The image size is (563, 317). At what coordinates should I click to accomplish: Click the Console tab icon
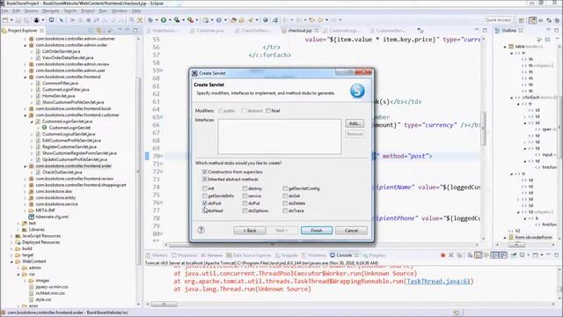pos(333,255)
